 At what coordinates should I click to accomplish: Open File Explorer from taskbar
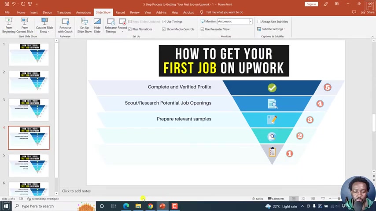pyautogui.click(x=138, y=206)
